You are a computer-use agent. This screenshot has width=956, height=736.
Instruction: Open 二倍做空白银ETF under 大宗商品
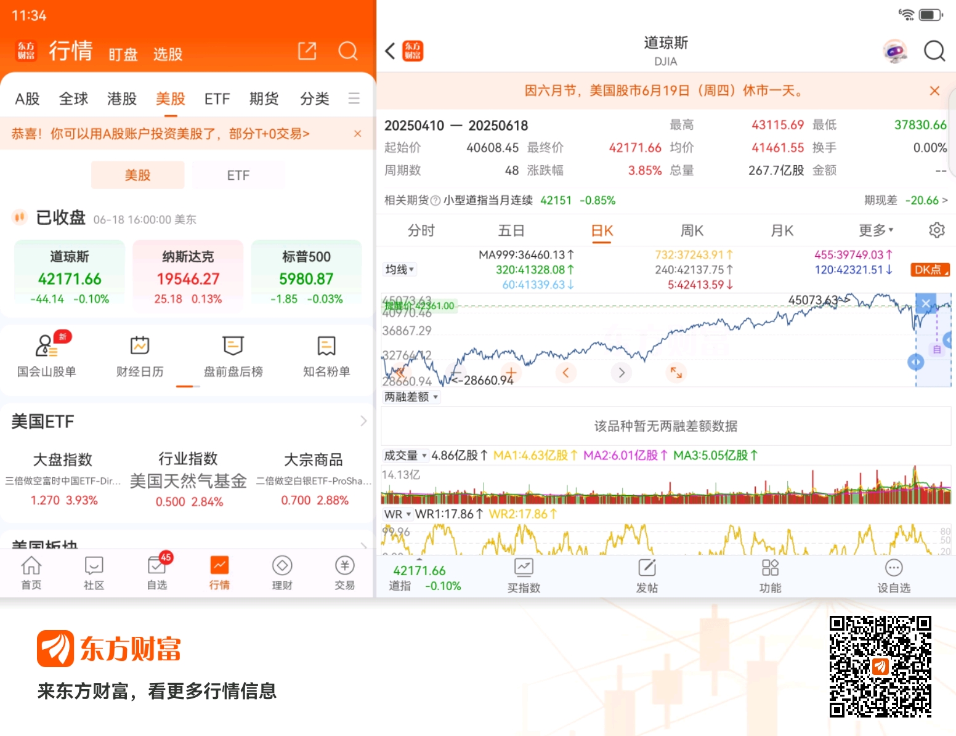[314, 481]
